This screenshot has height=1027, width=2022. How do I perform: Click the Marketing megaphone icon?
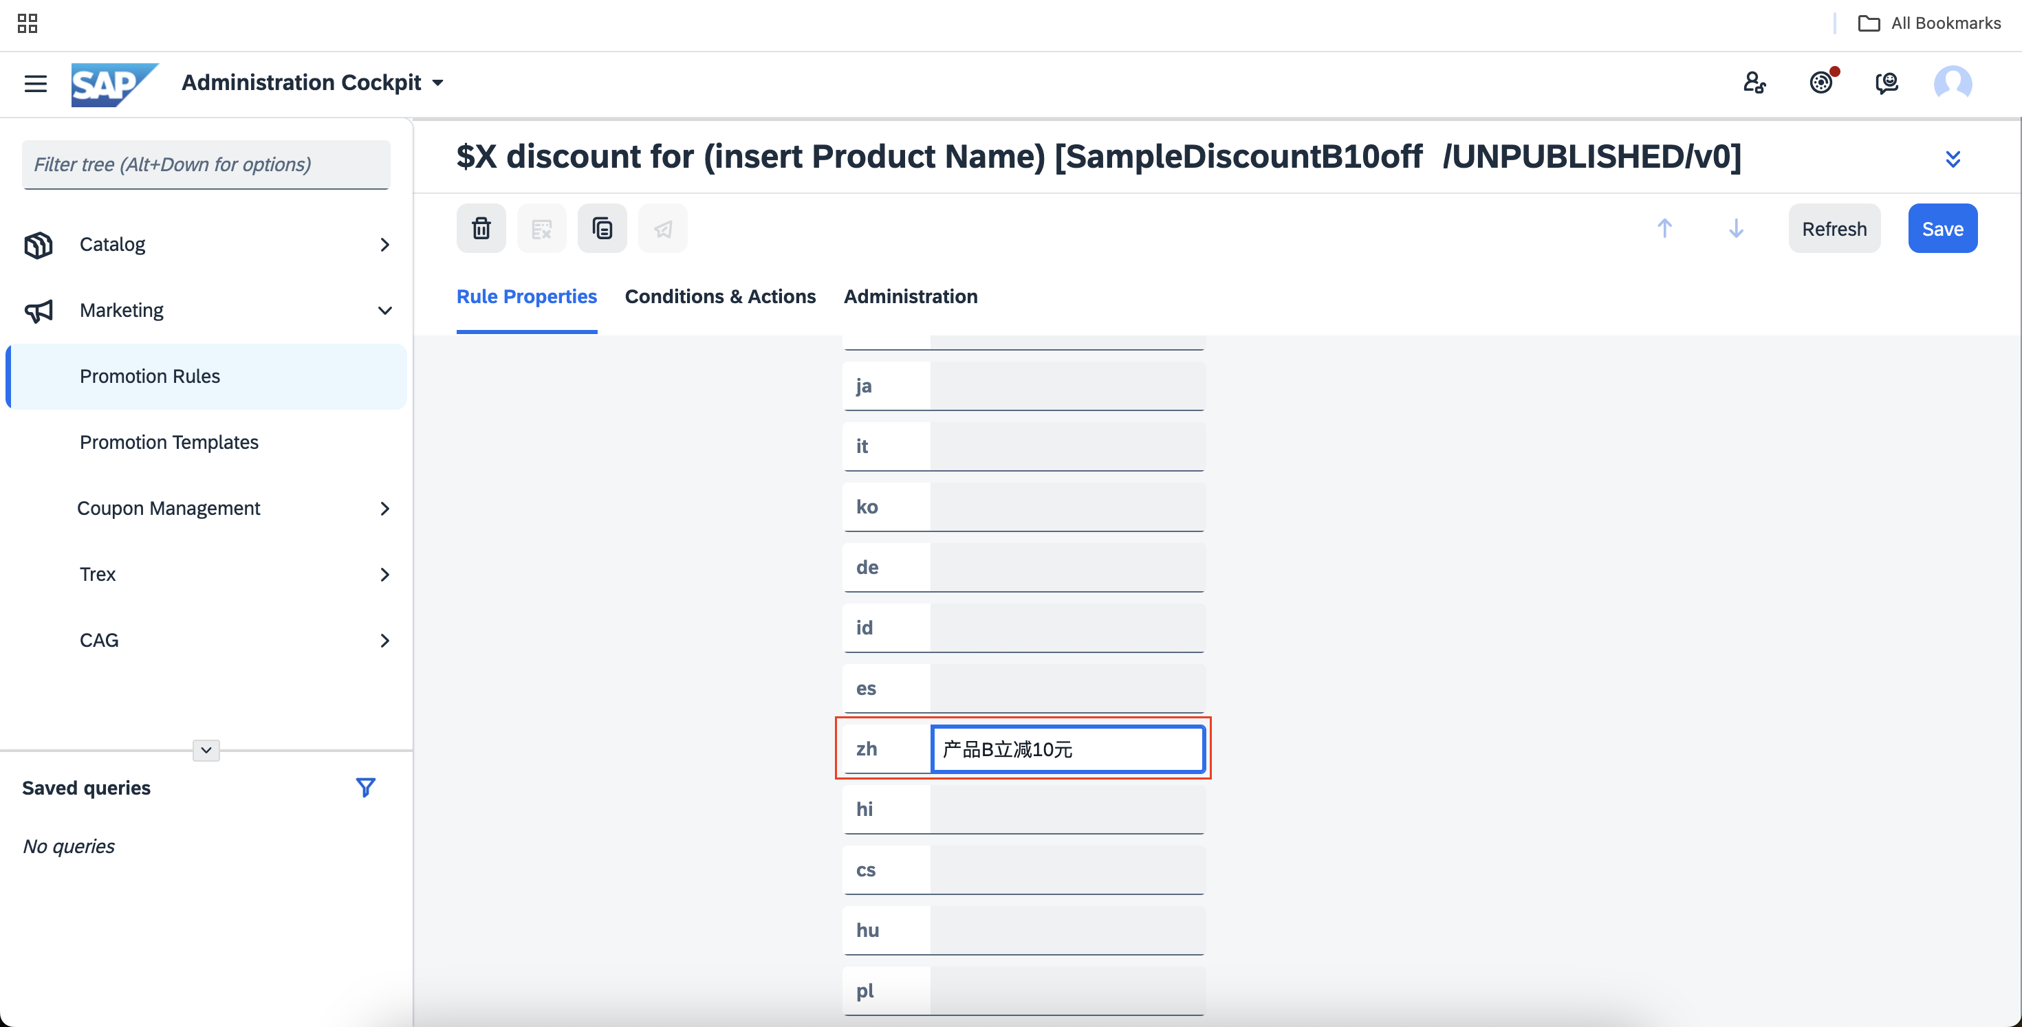tap(39, 311)
